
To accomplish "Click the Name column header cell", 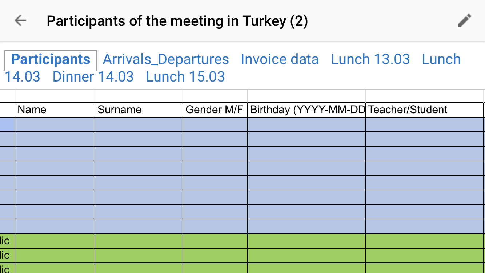I will [x=55, y=110].
